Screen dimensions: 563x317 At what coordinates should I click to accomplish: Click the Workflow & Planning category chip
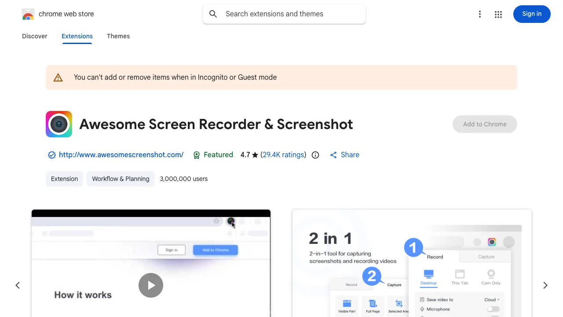[x=121, y=179]
